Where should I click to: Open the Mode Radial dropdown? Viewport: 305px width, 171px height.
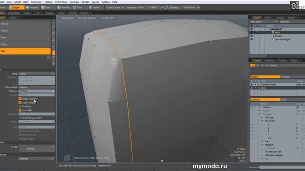37,74
